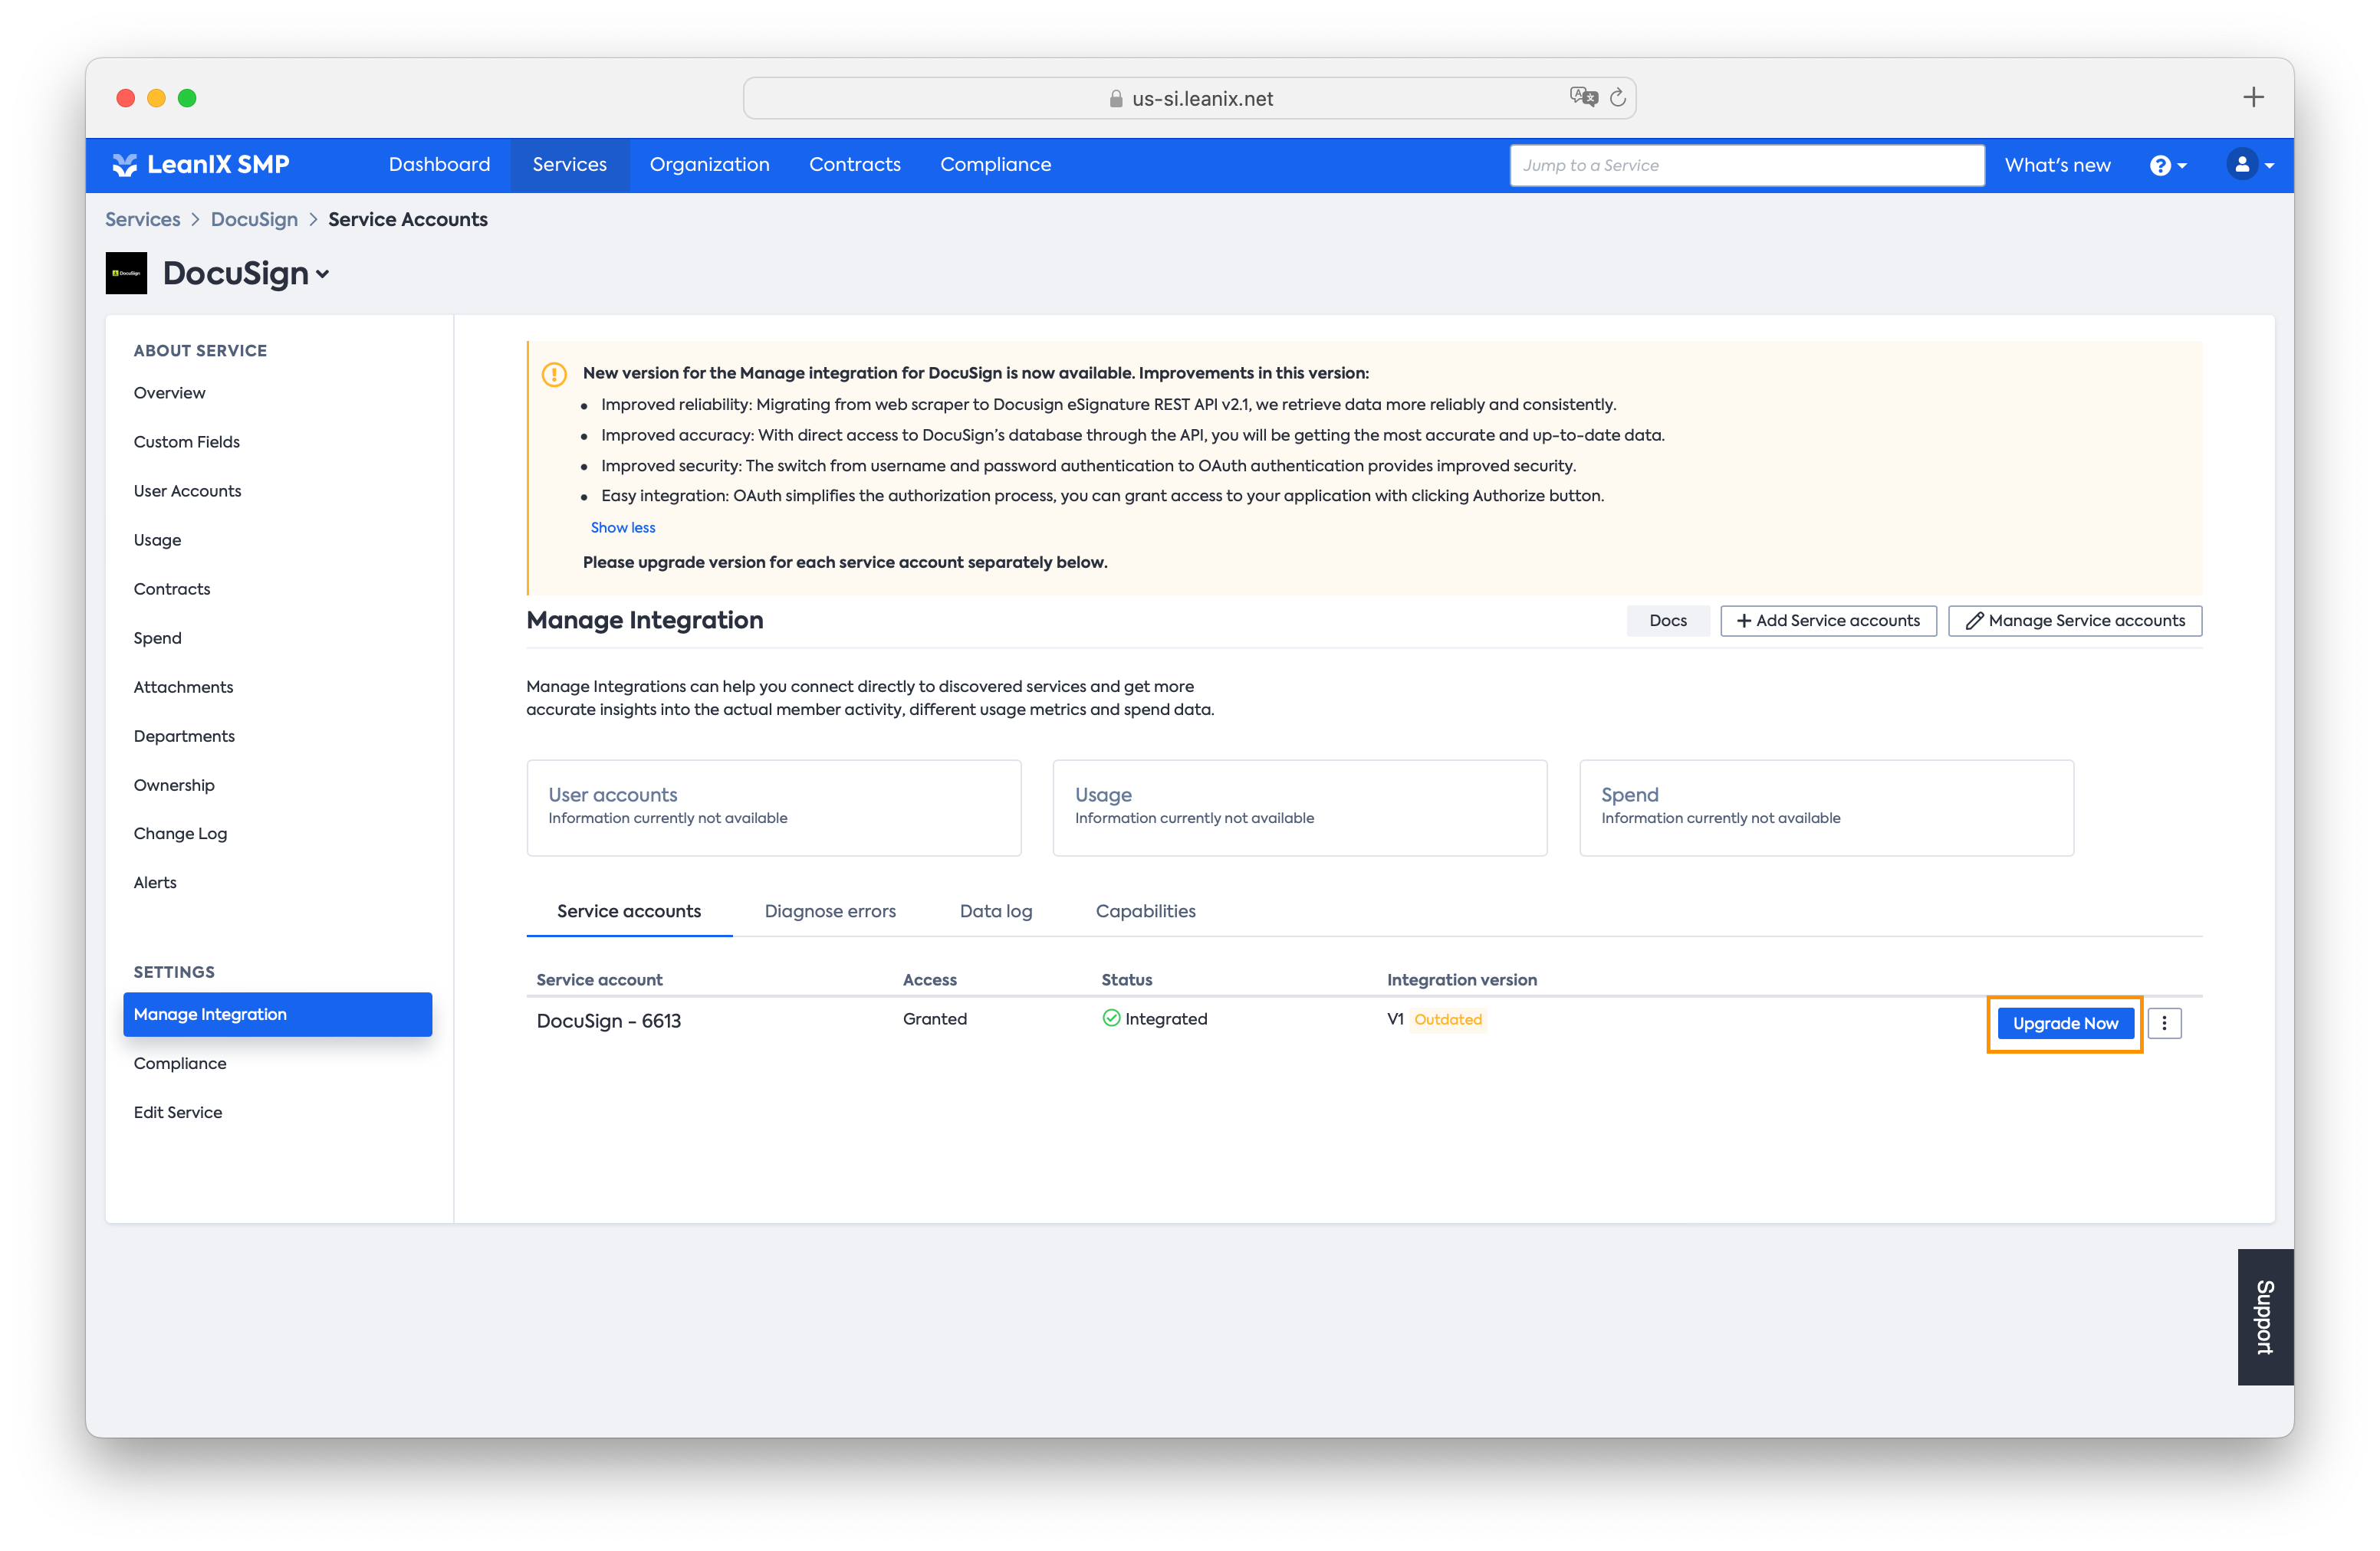
Task: Open the Support side tab
Action: [x=2265, y=1317]
